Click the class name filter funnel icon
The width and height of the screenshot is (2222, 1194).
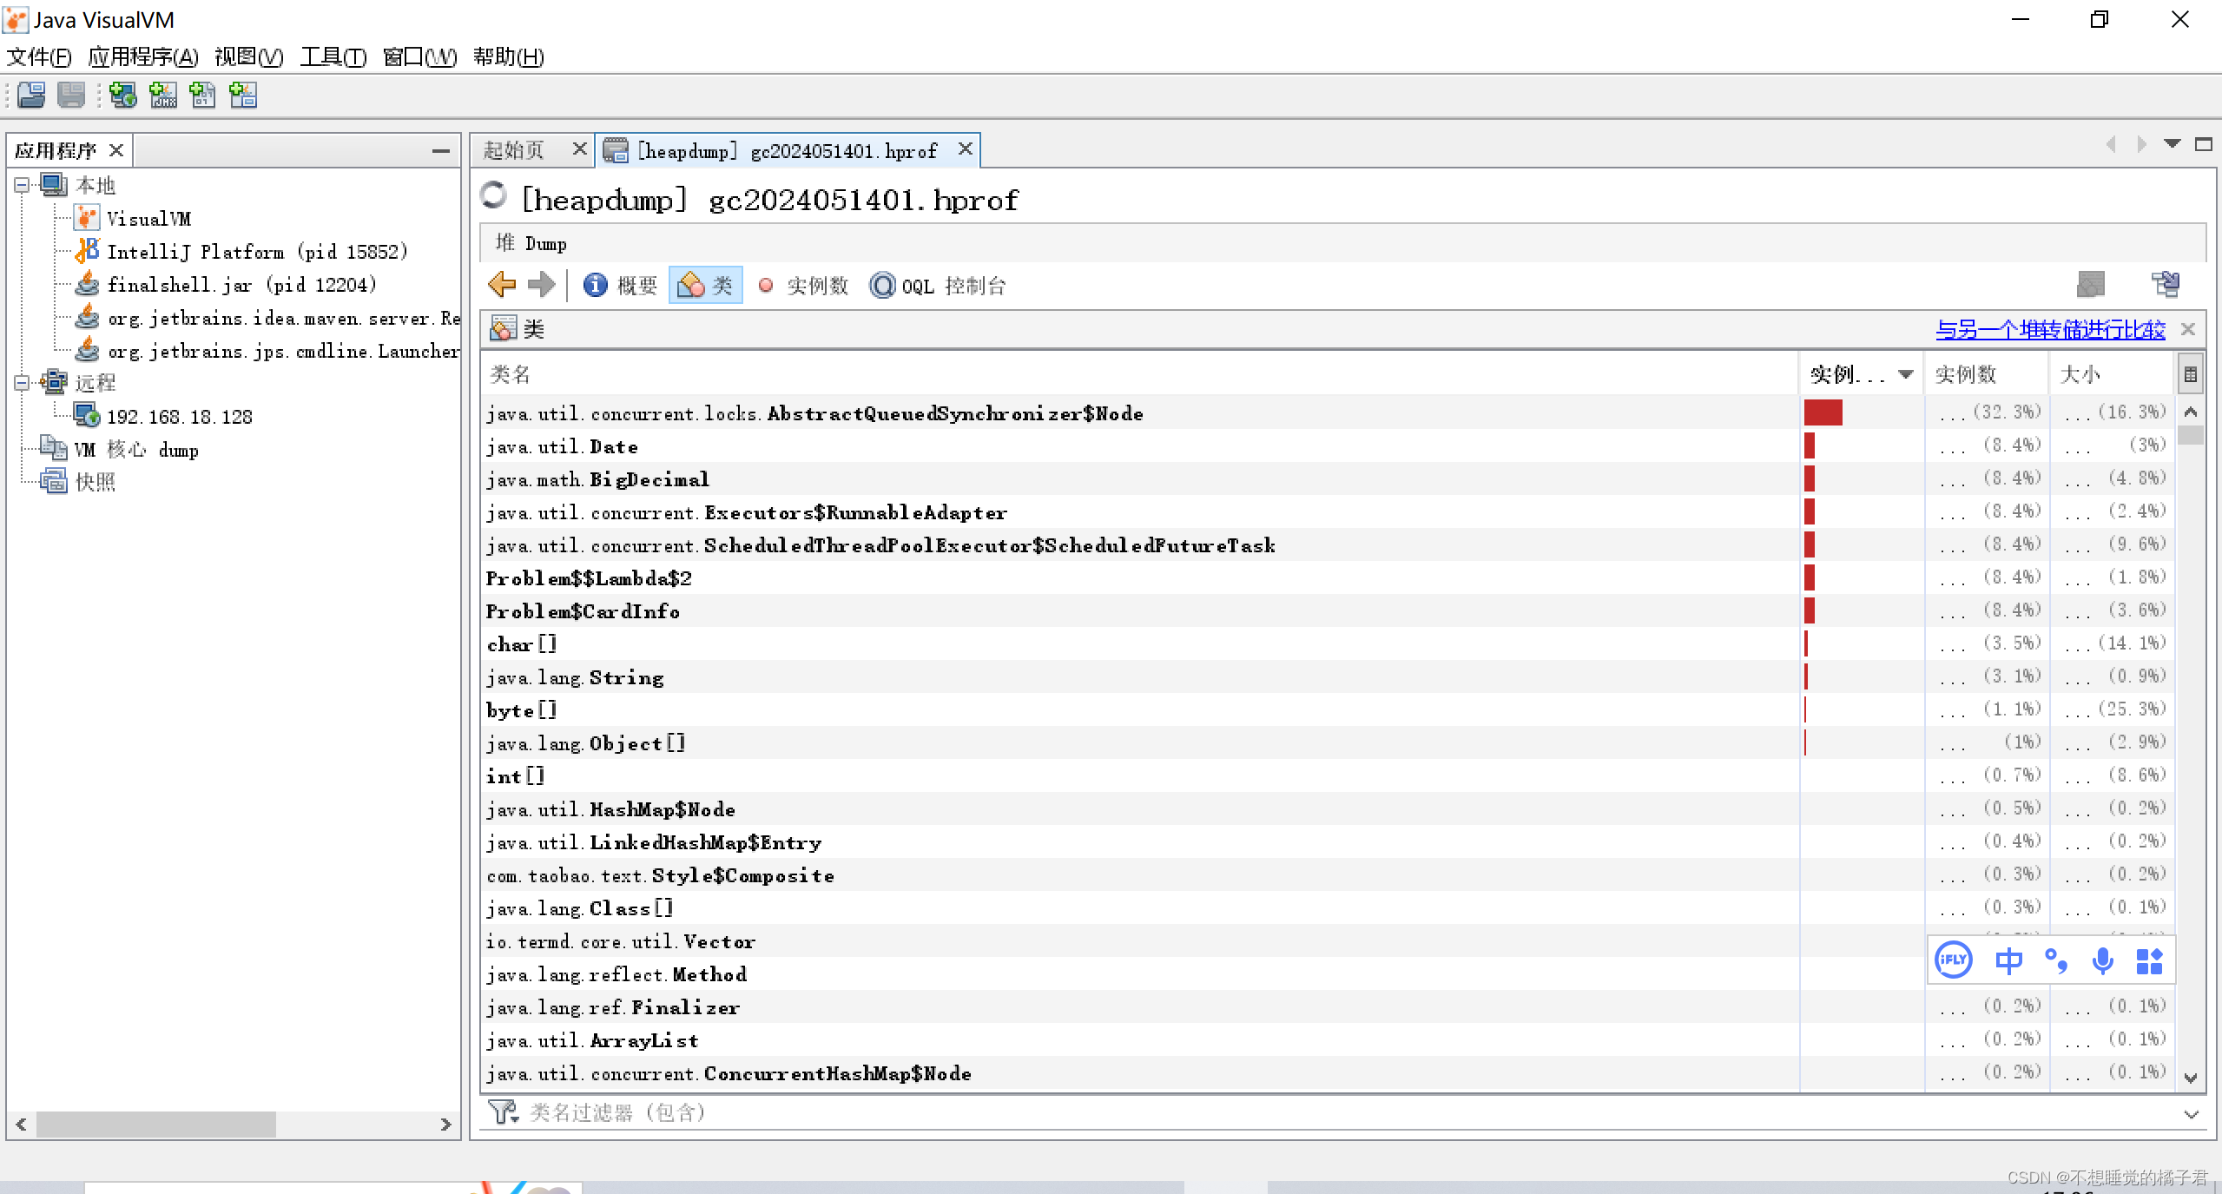click(x=503, y=1112)
